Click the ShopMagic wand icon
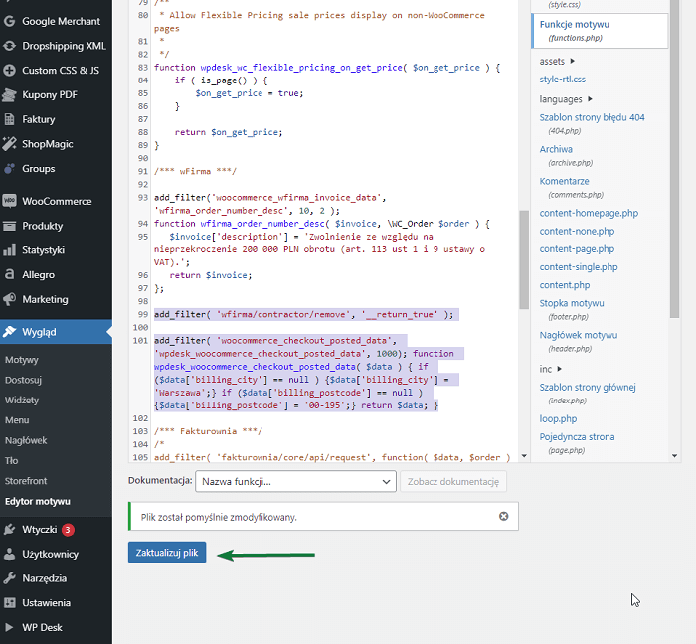This screenshot has height=644, width=696. (x=9, y=144)
